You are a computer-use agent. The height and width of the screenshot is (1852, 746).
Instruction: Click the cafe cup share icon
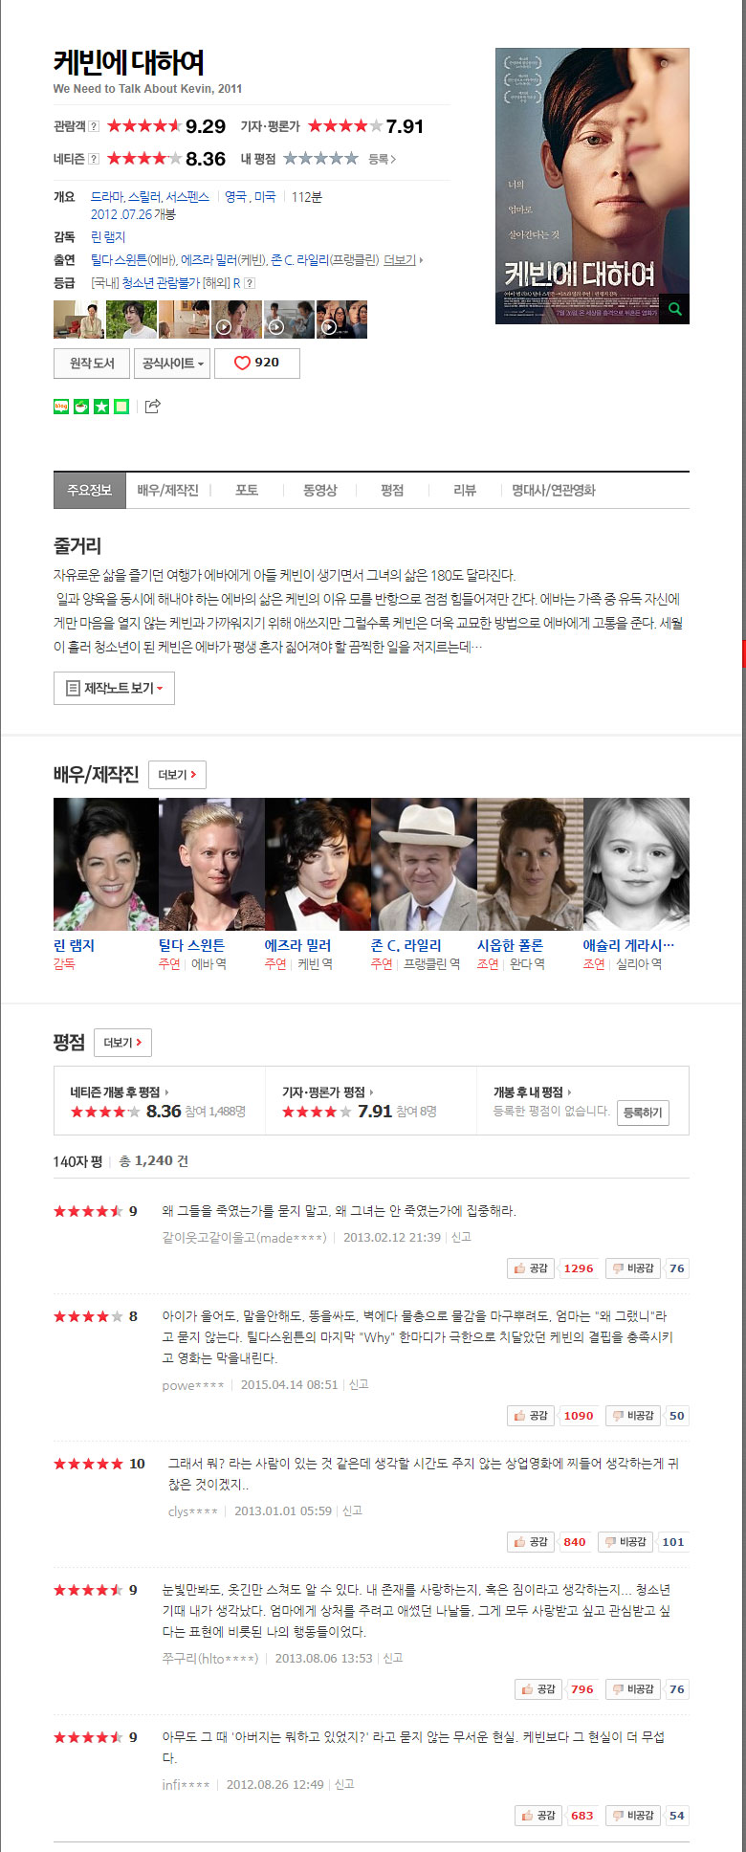(81, 407)
